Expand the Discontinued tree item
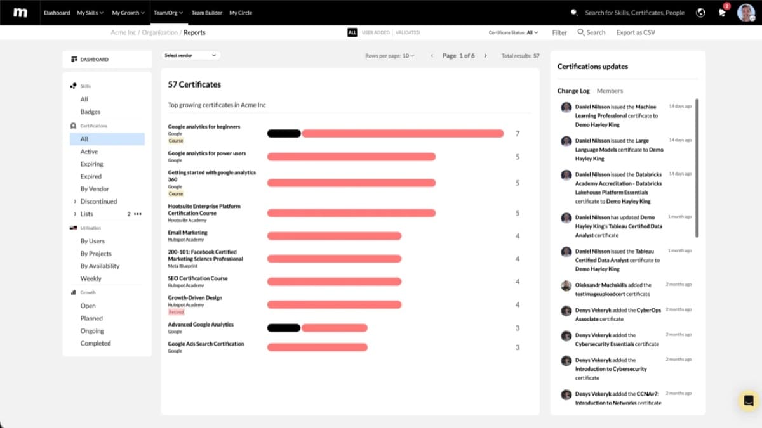 pos(75,202)
